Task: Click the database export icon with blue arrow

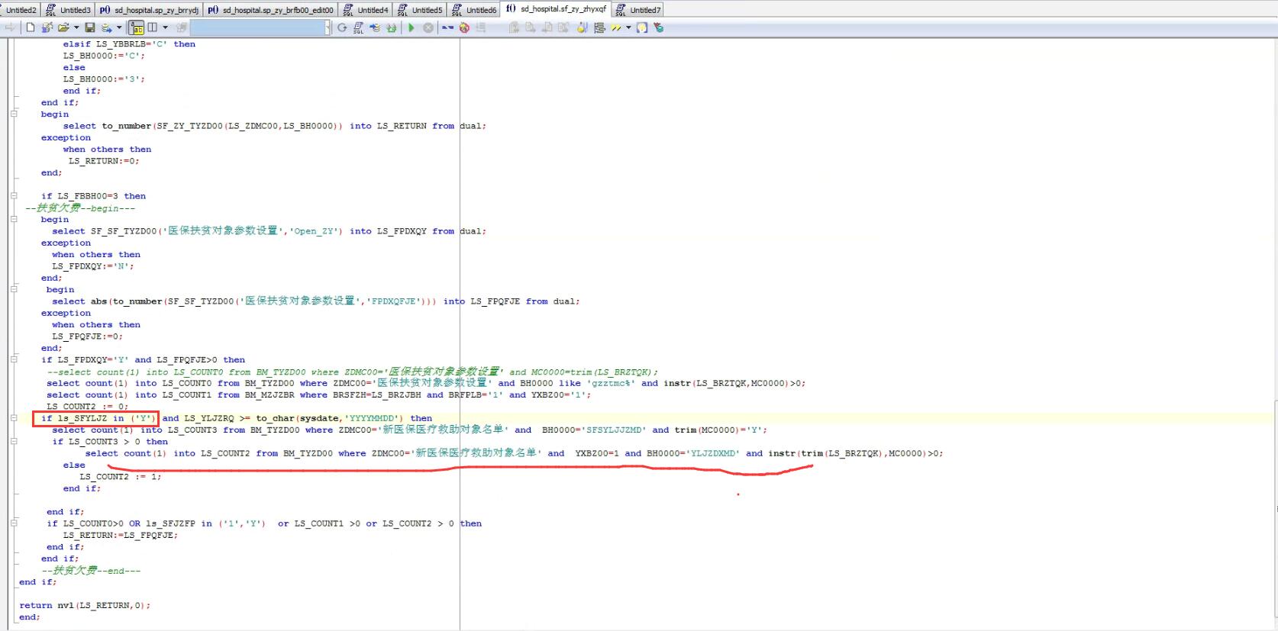Action: 106,27
